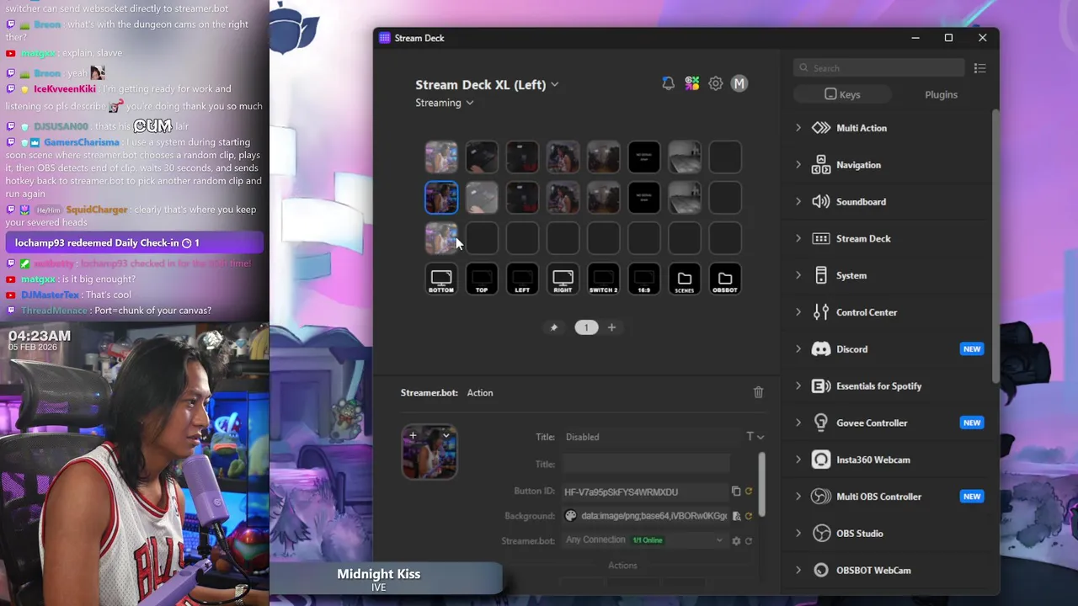Open the OBSBOT folder key
1078x606 pixels.
coord(724,279)
